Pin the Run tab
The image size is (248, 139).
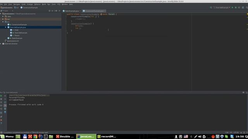pyautogui.click(x=1, y=117)
